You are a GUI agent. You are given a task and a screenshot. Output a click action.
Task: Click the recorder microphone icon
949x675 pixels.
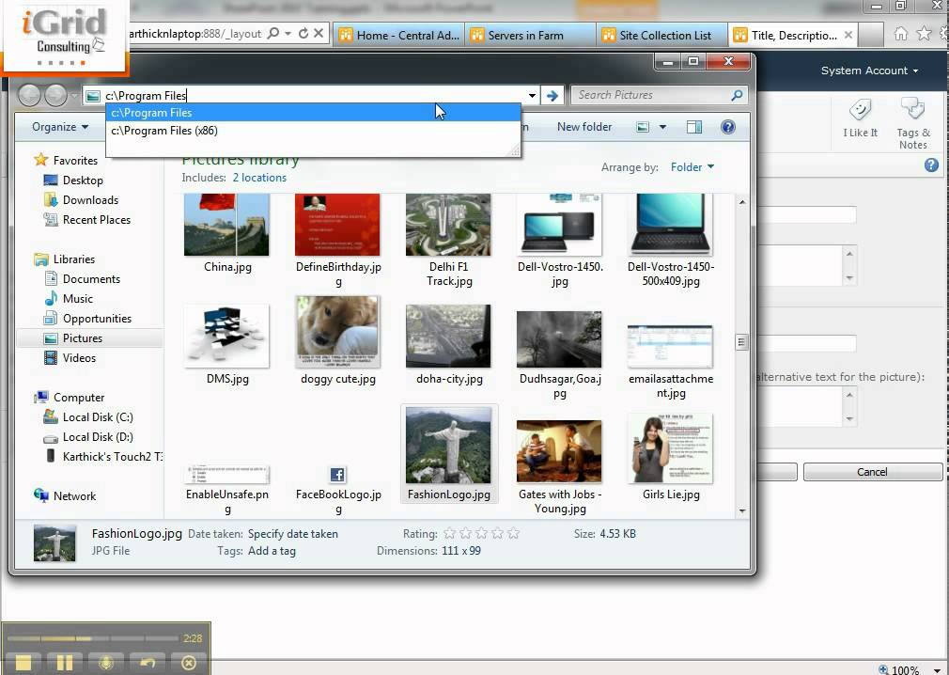pyautogui.click(x=106, y=663)
